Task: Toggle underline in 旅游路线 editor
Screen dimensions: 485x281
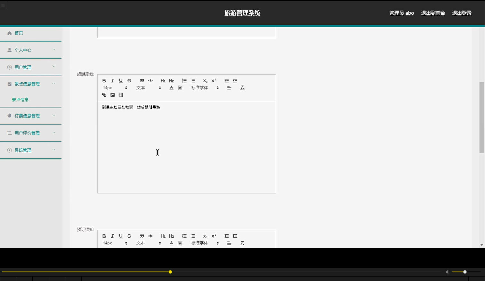Action: point(121,81)
